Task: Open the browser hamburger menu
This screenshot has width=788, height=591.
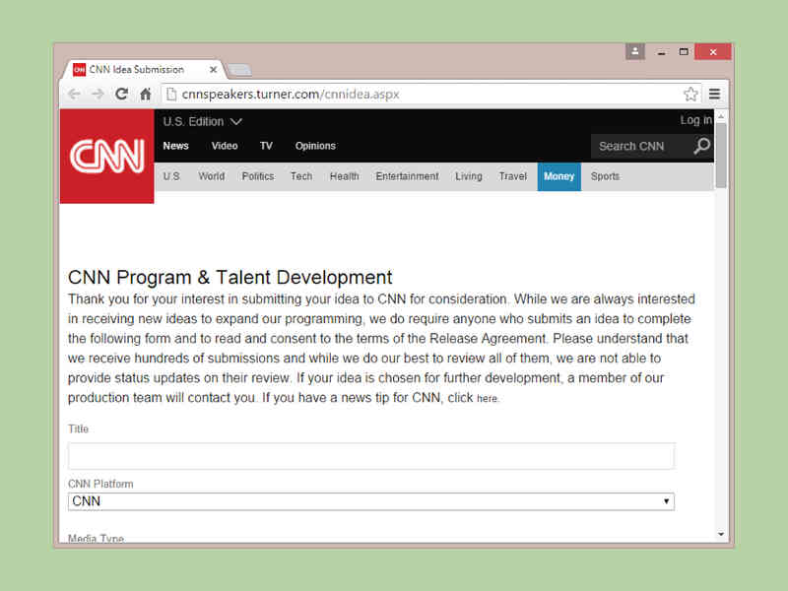Action: click(x=713, y=94)
